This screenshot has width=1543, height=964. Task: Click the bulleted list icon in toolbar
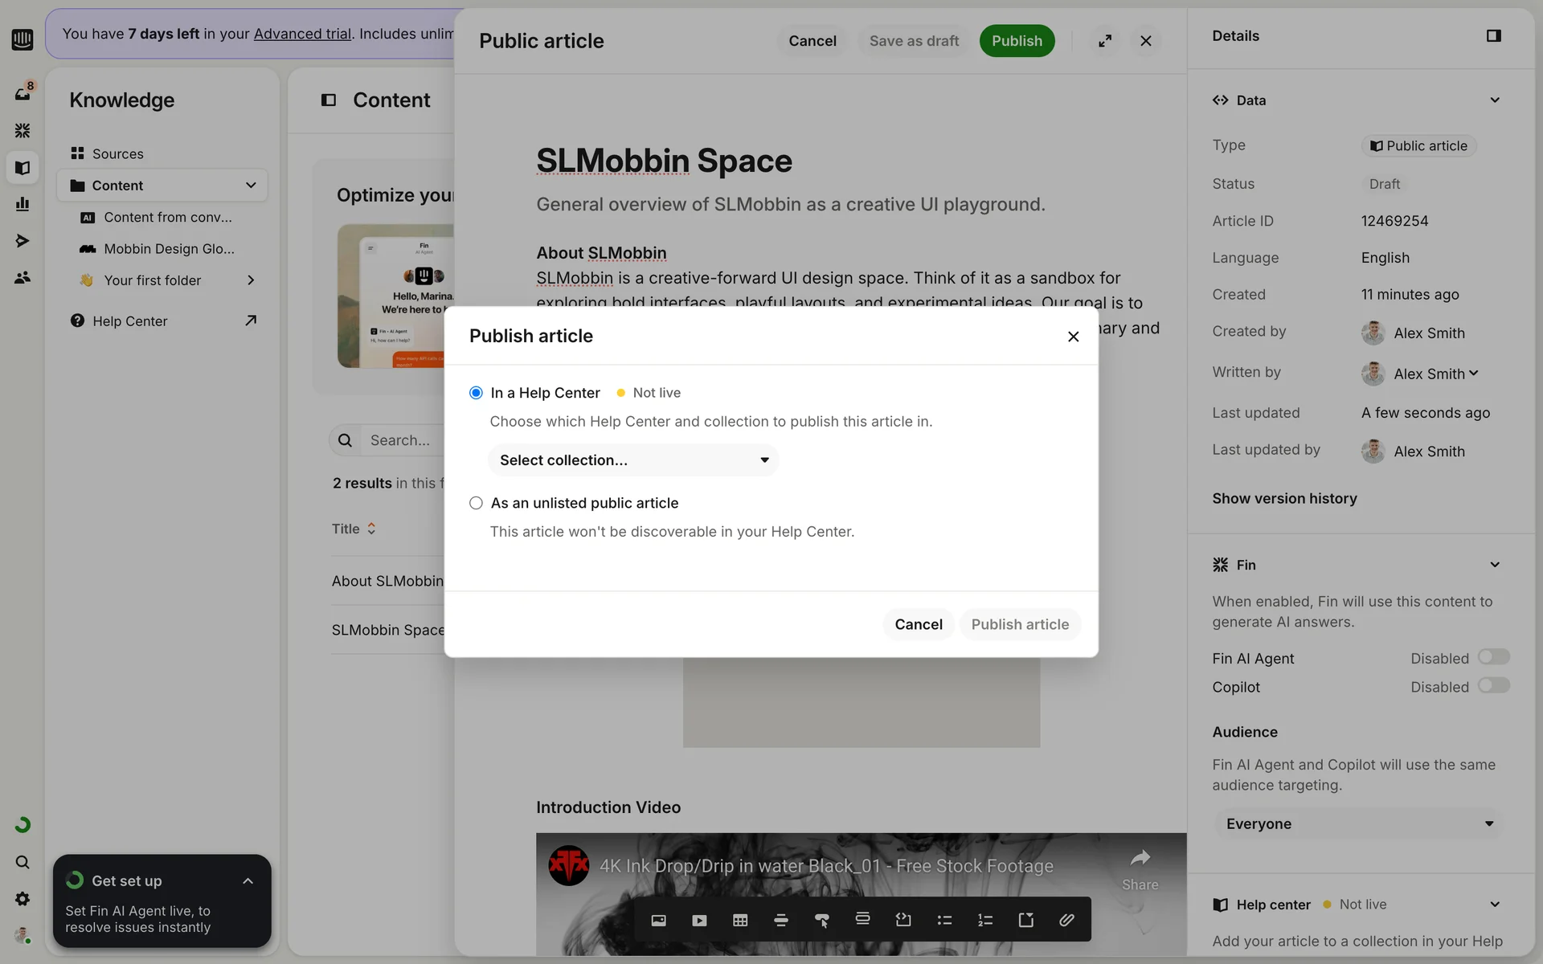(x=944, y=921)
